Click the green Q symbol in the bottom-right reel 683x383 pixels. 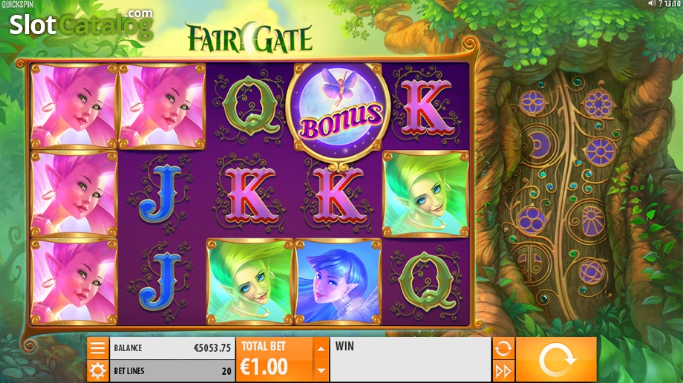coord(425,281)
